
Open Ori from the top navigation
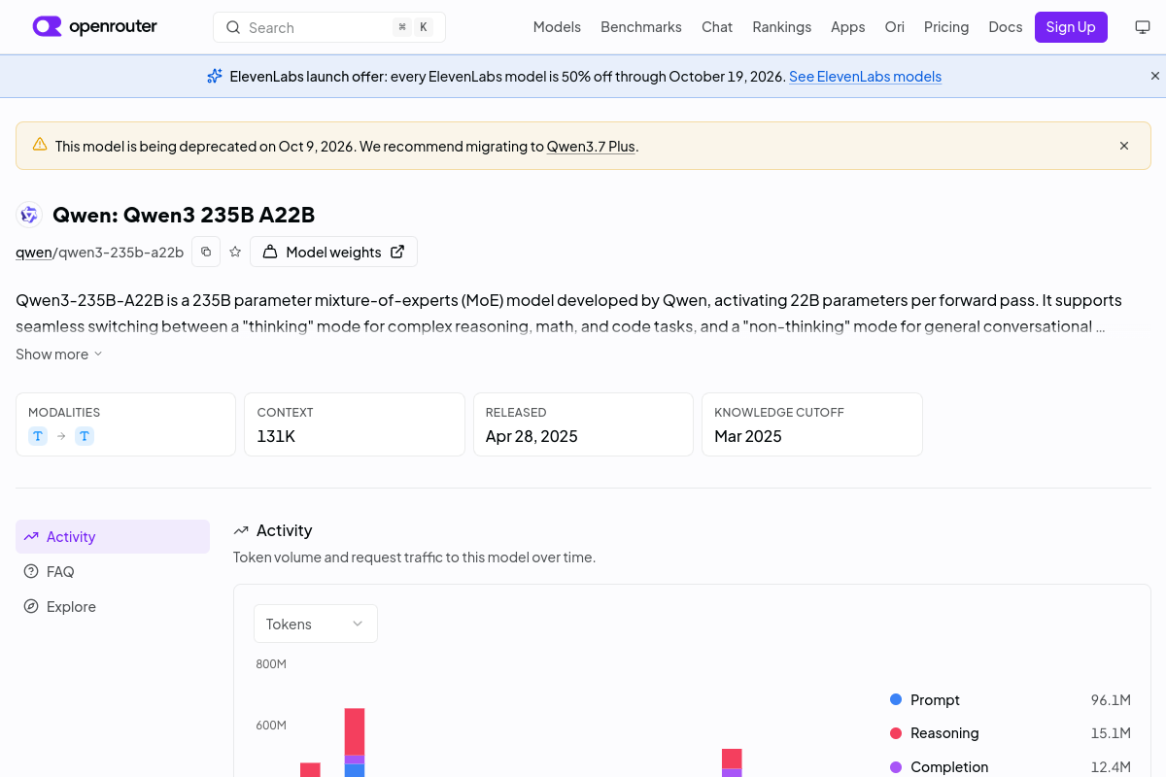(x=894, y=27)
